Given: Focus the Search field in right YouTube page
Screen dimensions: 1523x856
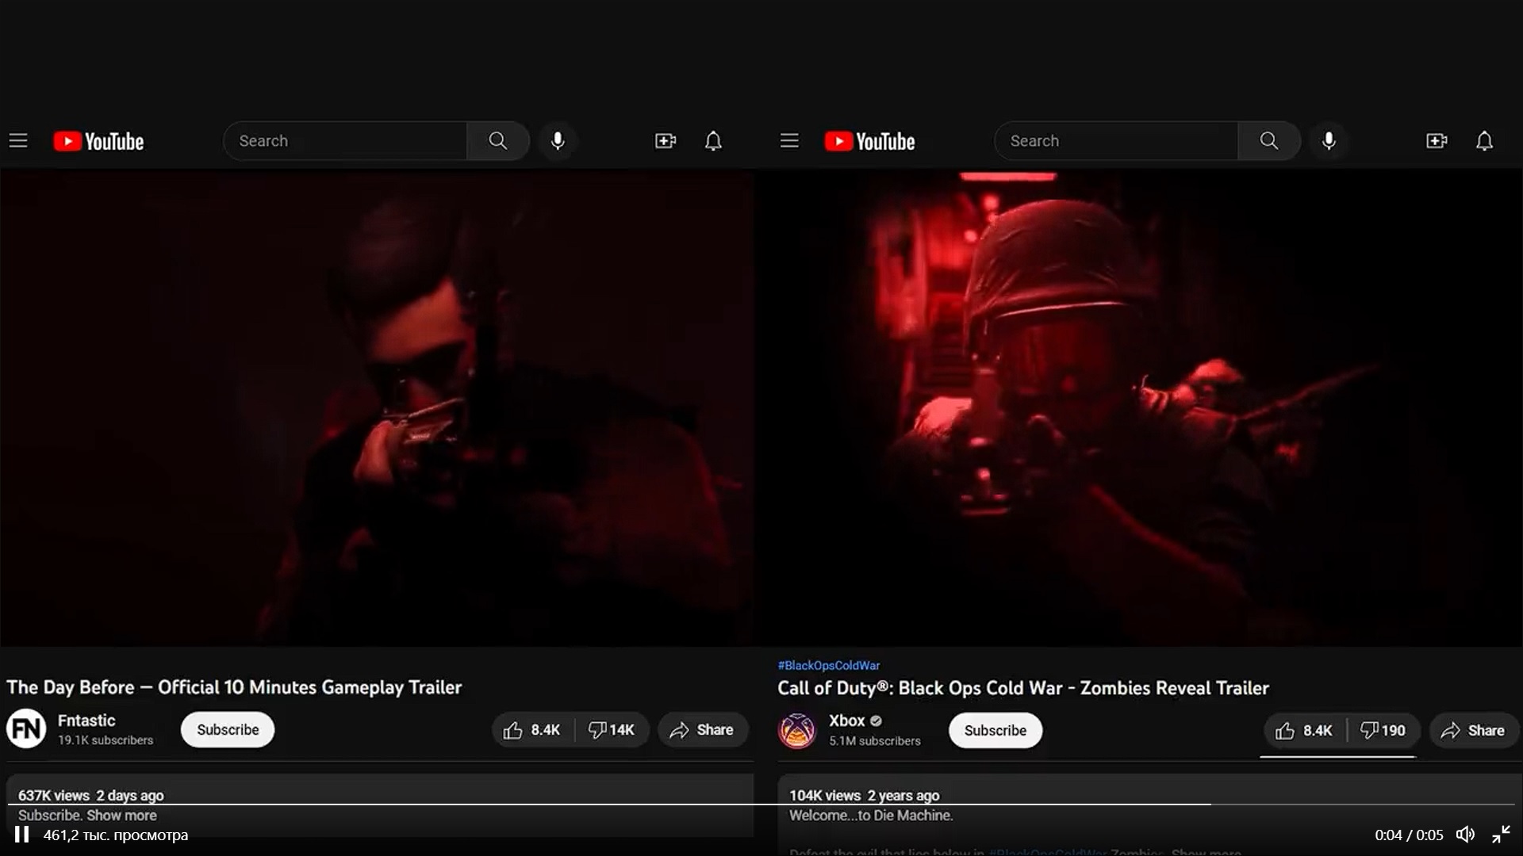Looking at the screenshot, I should coord(1116,141).
